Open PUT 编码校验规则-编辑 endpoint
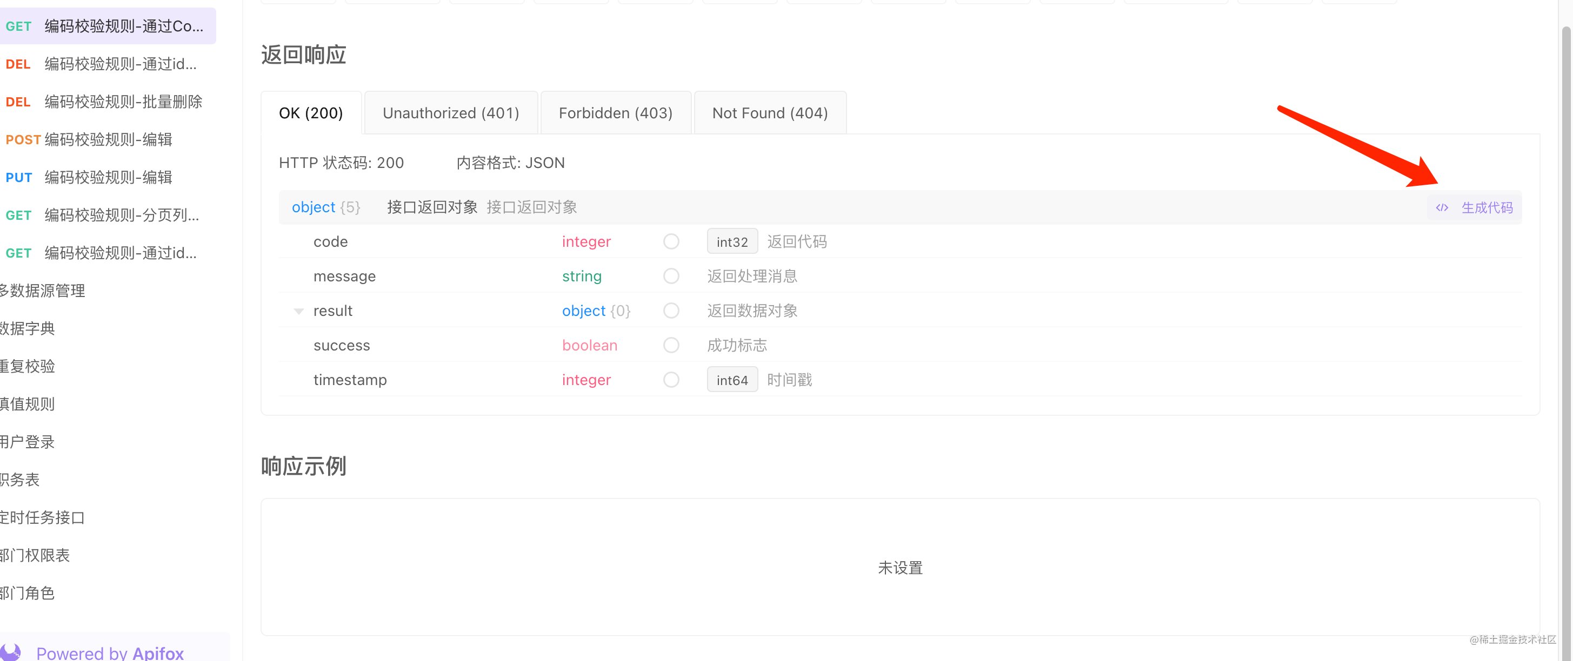 coord(108,178)
